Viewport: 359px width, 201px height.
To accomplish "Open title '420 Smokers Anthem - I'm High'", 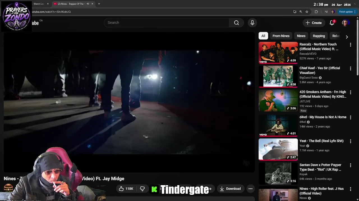I will [x=323, y=94].
